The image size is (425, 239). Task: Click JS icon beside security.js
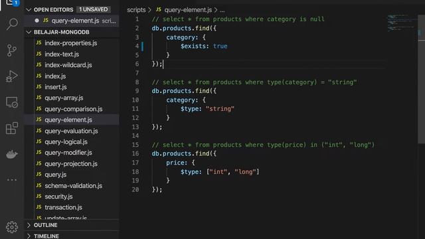click(x=39, y=197)
